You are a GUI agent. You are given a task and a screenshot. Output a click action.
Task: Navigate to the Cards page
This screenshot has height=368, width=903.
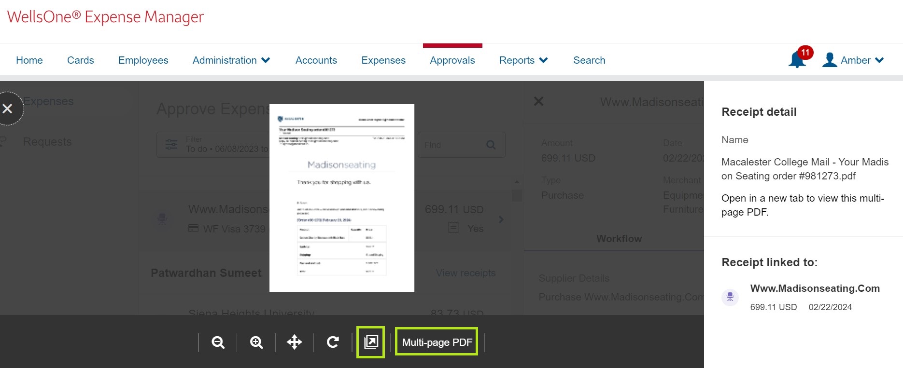(81, 60)
